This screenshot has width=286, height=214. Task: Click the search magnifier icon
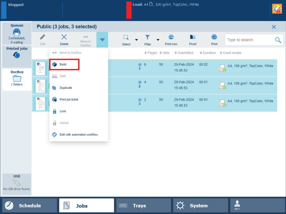278,40
